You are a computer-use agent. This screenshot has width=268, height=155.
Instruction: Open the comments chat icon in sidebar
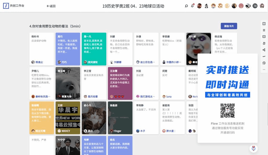(x=264, y=37)
